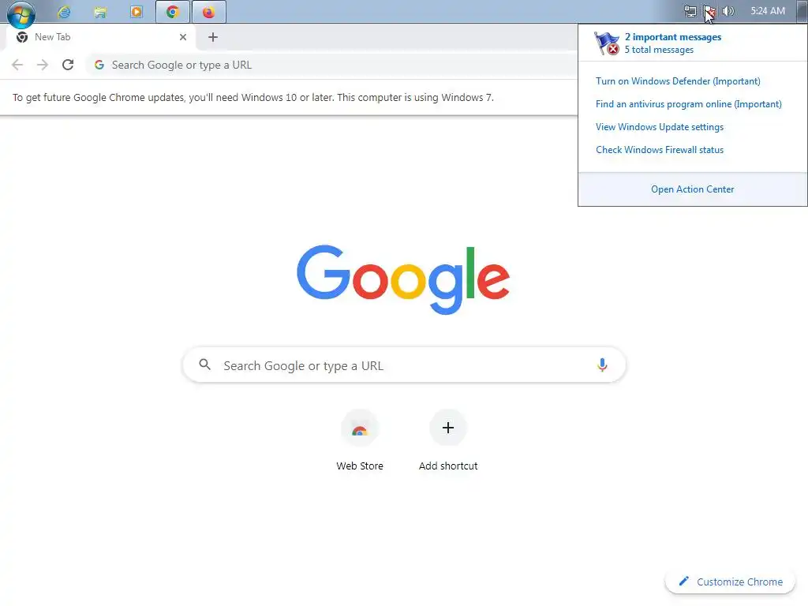Click the 5:24 AM clock
Viewport: 808px width, 606px height.
coord(768,11)
